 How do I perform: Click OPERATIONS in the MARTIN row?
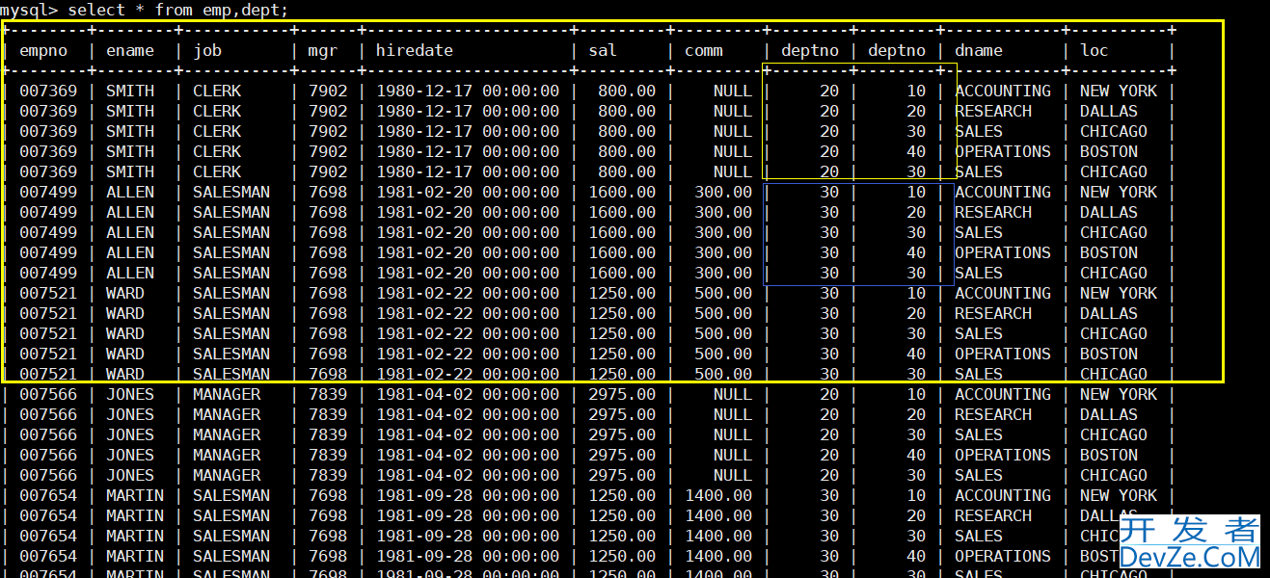click(1003, 556)
